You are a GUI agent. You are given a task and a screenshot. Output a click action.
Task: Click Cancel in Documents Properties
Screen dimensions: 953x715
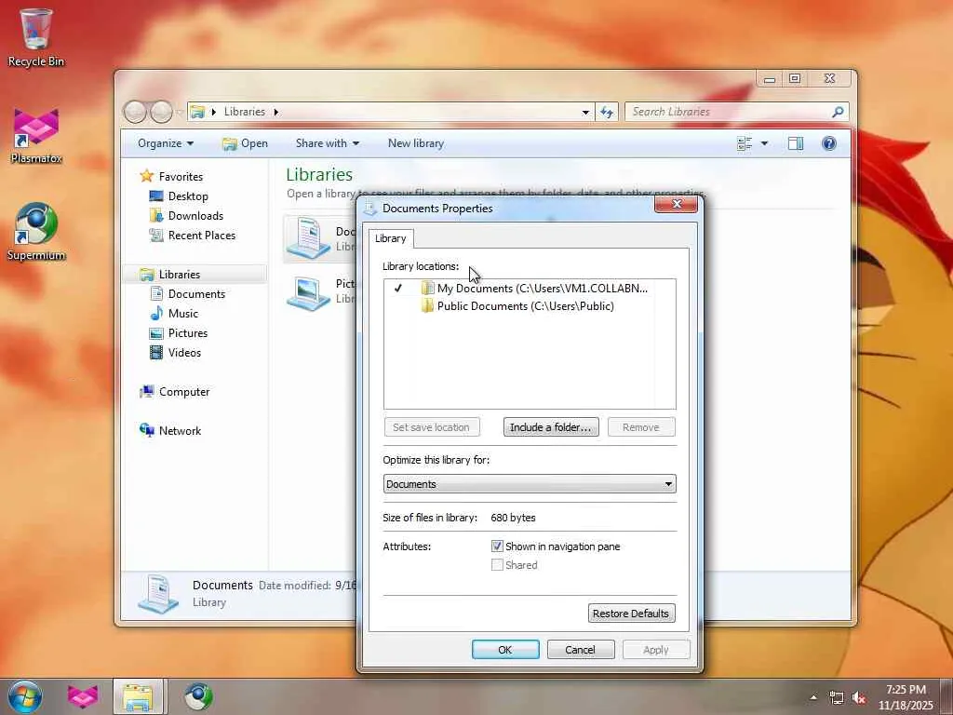(581, 649)
